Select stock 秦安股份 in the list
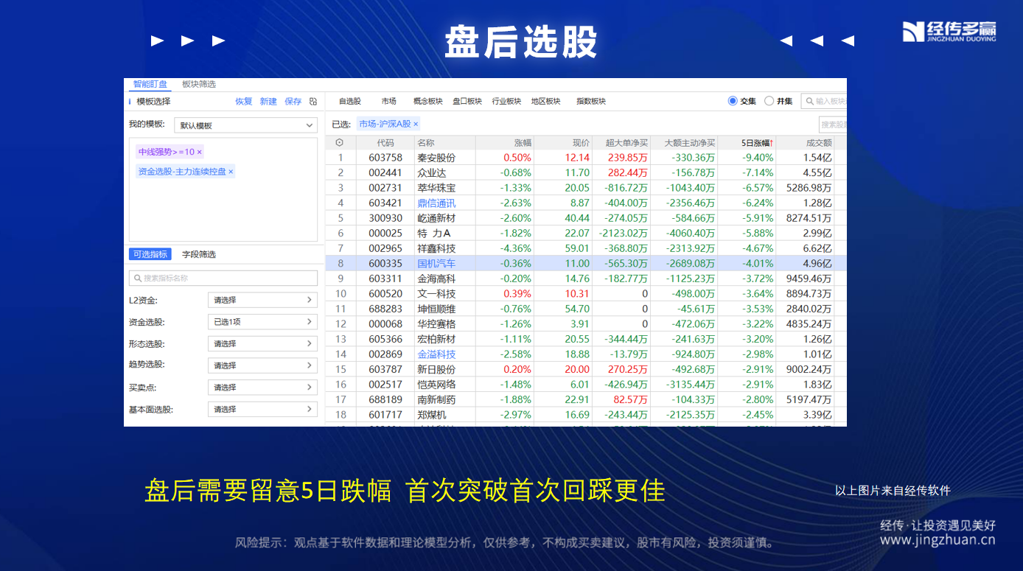 coord(436,158)
